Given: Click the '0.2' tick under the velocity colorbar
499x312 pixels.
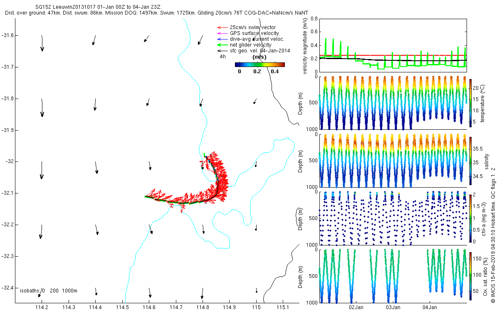Looking at the screenshot, I should click(x=257, y=72).
